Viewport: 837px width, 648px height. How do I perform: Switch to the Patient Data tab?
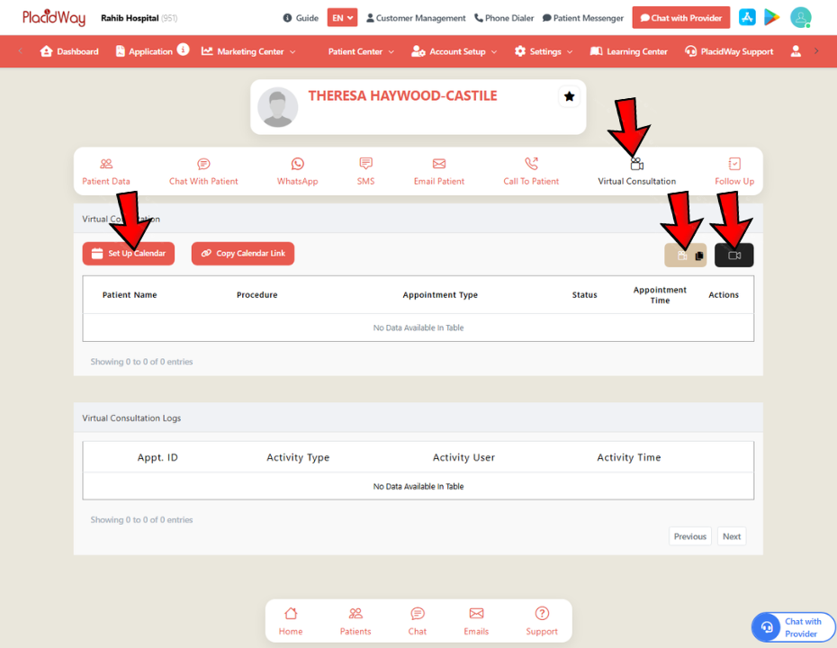click(106, 171)
